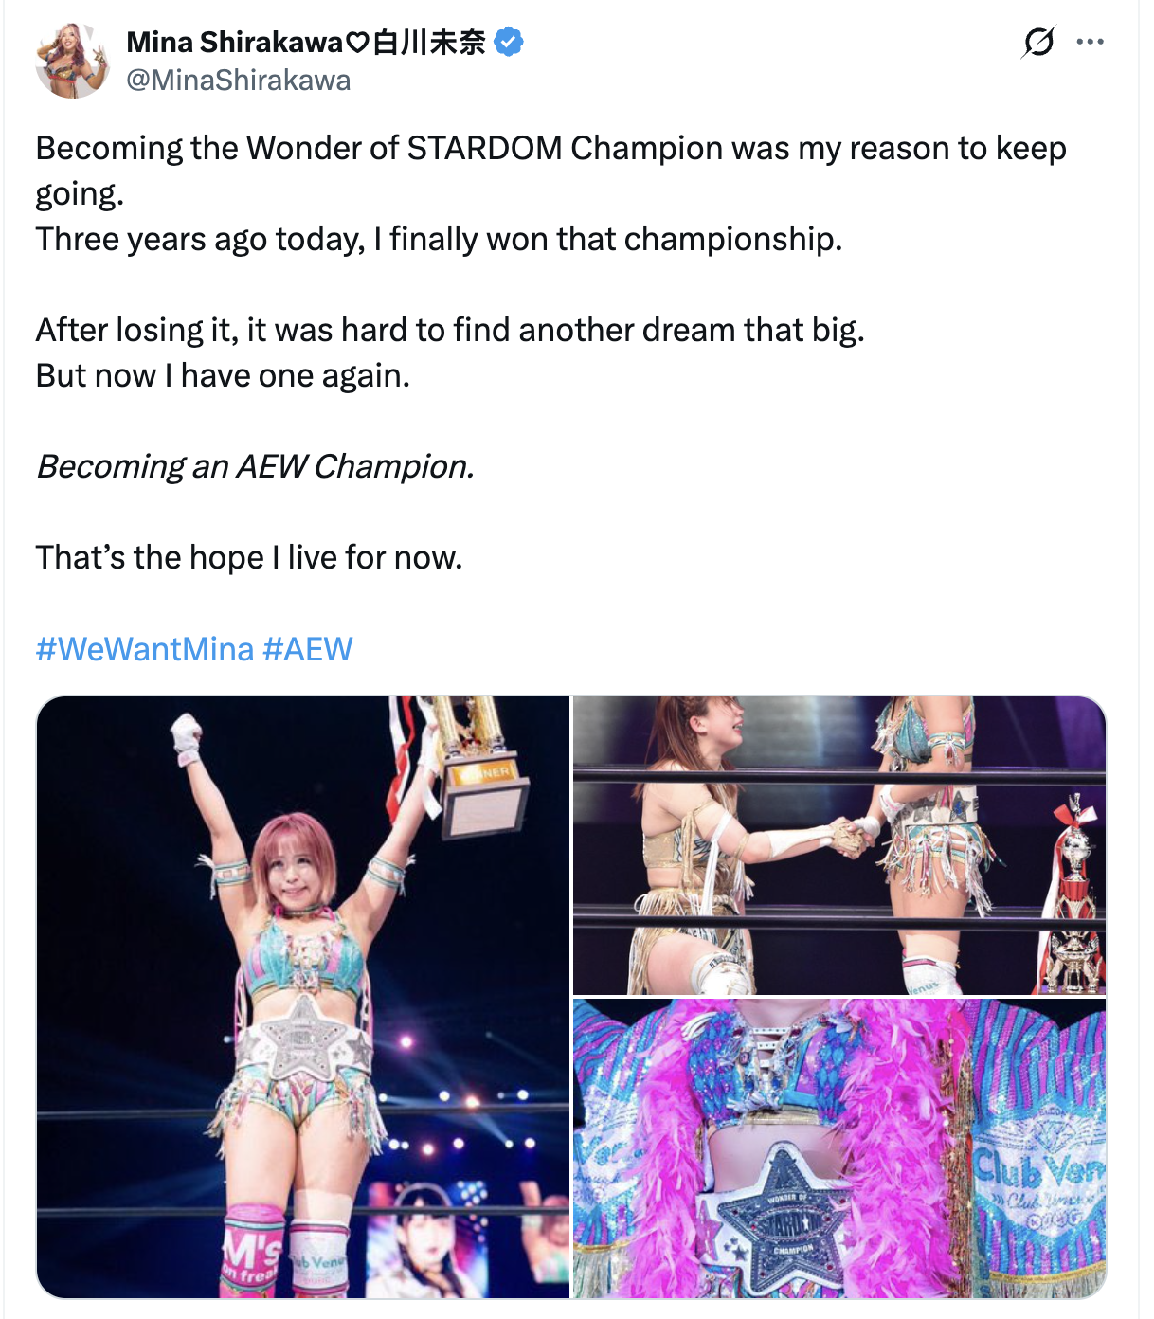Image resolution: width=1154 pixels, height=1319 pixels.
Task: Open the #WeWantMina hashtag
Action: (x=145, y=649)
